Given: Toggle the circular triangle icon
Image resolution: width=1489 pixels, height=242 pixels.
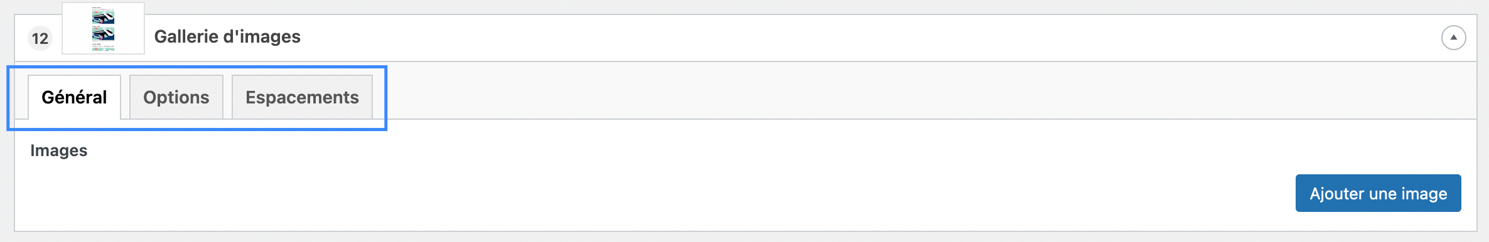Looking at the screenshot, I should pyautogui.click(x=1453, y=38).
